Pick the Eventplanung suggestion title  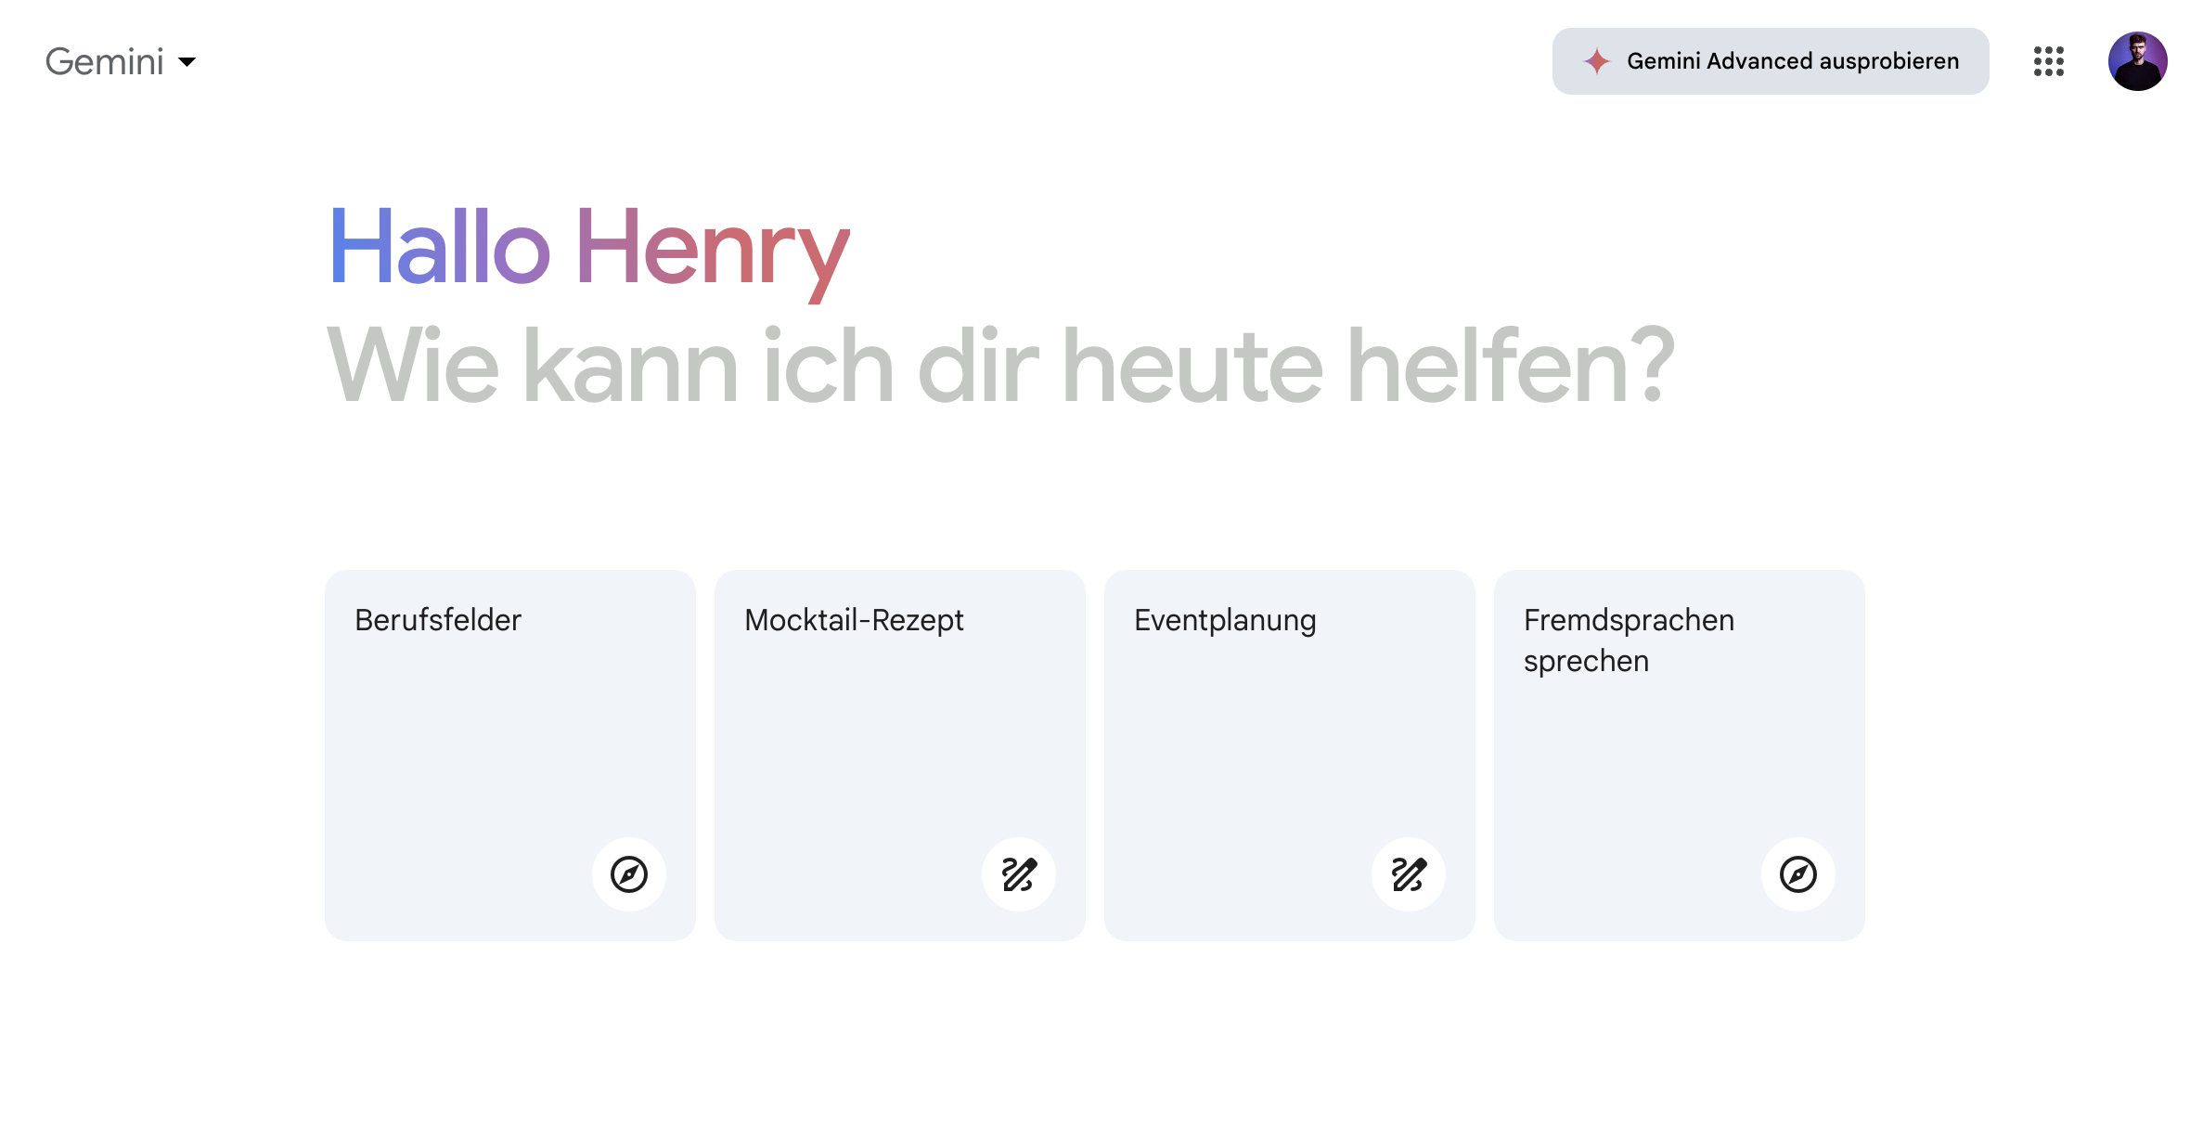(x=1225, y=620)
